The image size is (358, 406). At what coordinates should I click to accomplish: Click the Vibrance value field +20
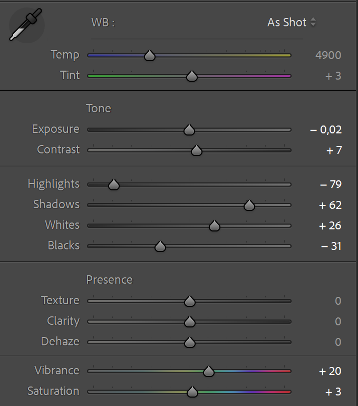coord(331,372)
